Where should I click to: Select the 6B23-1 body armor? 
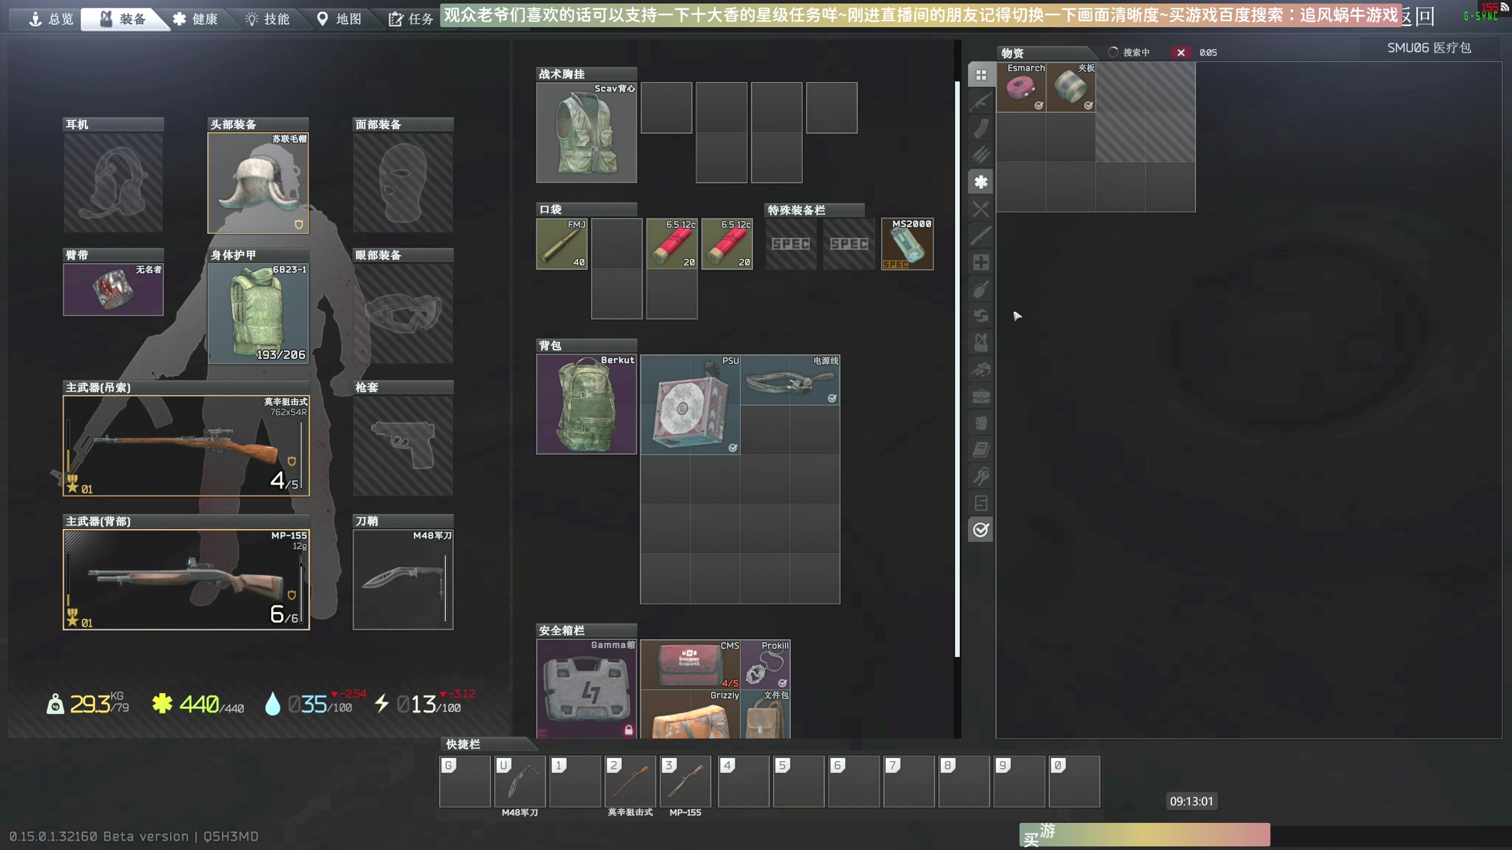(x=258, y=313)
